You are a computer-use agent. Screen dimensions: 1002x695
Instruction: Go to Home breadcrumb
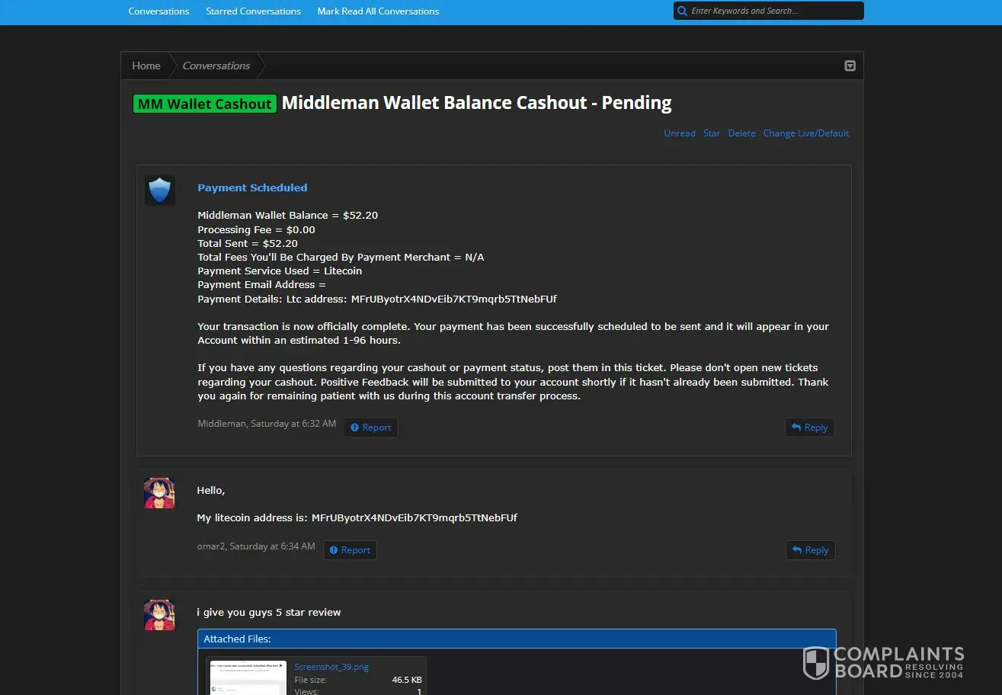pos(146,66)
